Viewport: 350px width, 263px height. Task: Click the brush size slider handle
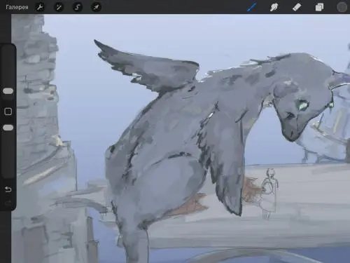point(8,91)
